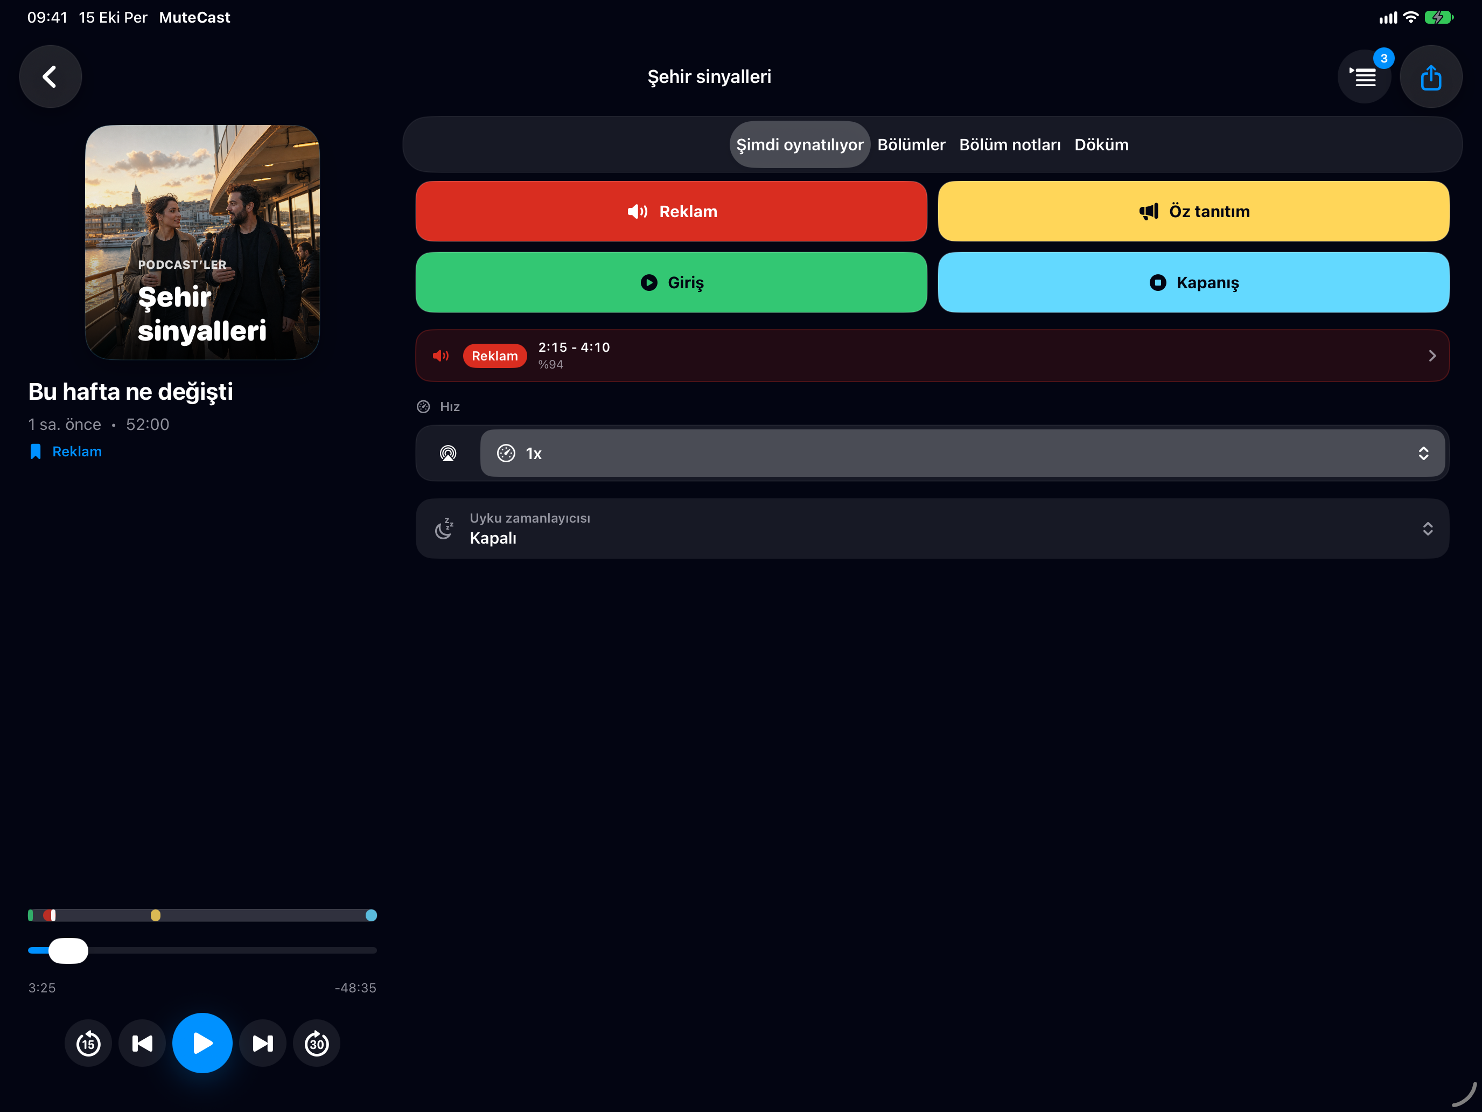Image resolution: width=1482 pixels, height=1112 pixels.
Task: Open the Bölüm notları tab
Action: [x=1010, y=144]
